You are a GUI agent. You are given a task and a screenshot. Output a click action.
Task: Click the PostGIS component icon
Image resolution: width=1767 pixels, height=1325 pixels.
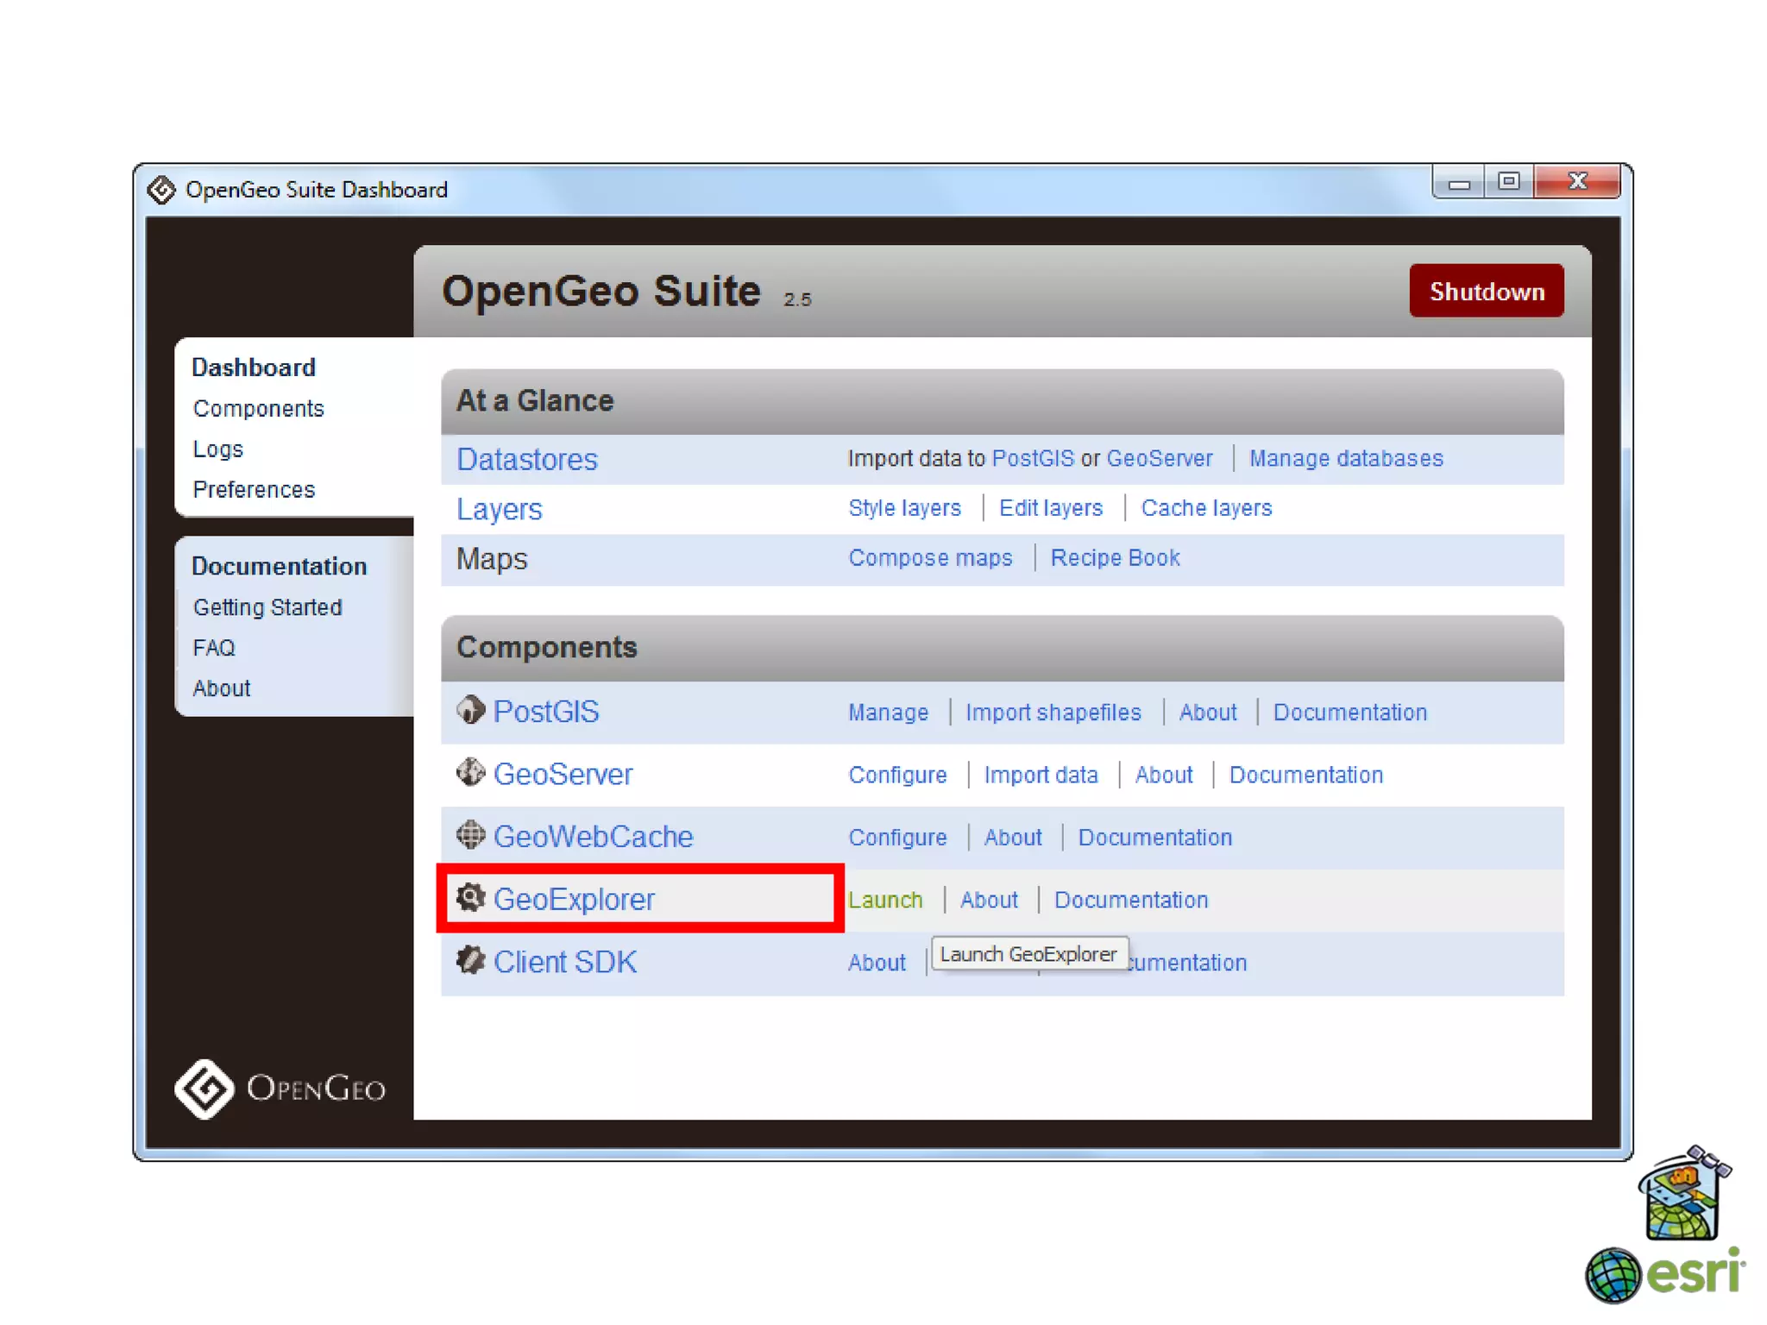click(x=470, y=711)
